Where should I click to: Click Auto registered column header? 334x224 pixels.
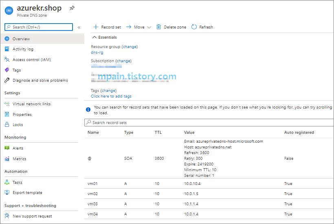(299, 132)
